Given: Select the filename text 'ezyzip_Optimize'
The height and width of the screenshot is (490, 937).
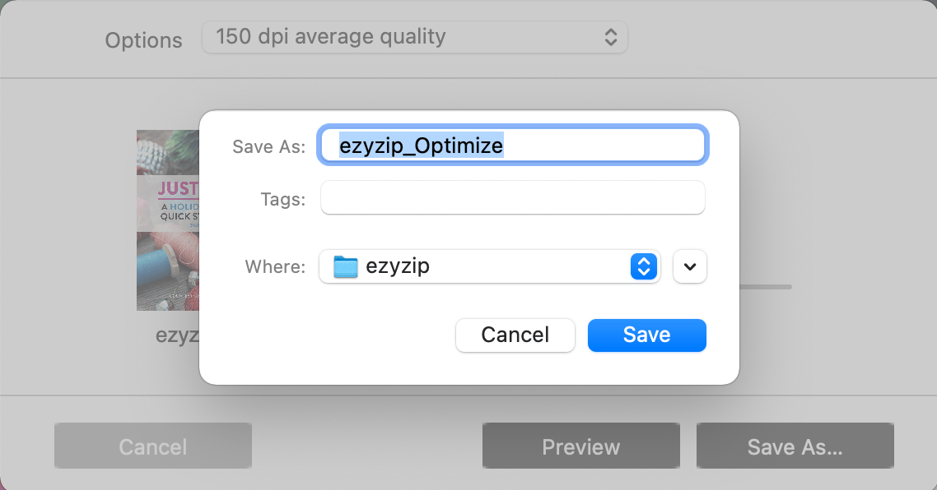Looking at the screenshot, I should pos(422,145).
